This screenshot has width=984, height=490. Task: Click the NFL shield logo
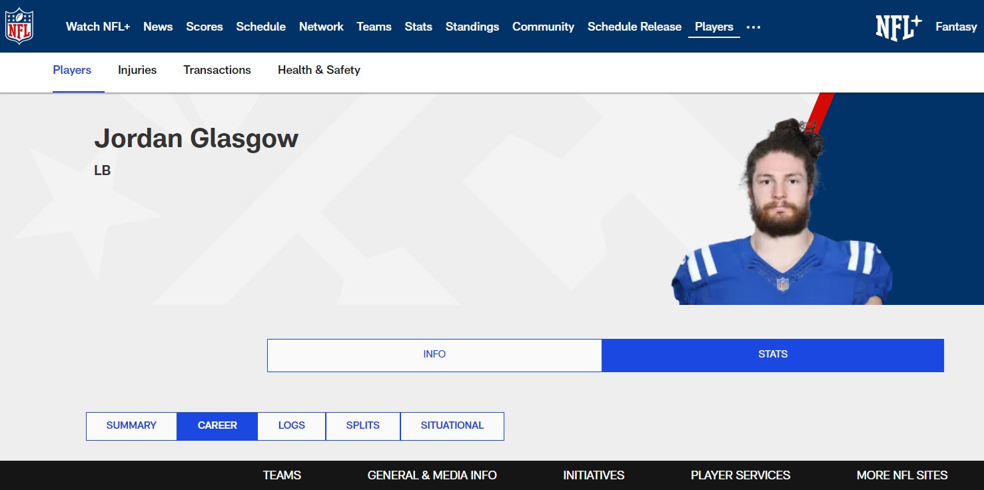pyautogui.click(x=19, y=26)
